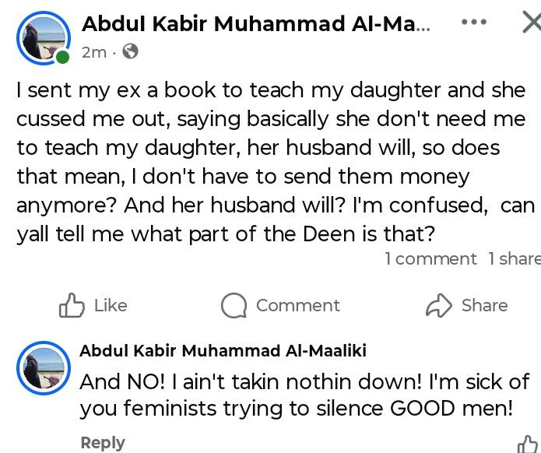Open the Al-Maaliki name above the comment
This screenshot has width=541, height=453.
pyautogui.click(x=223, y=351)
